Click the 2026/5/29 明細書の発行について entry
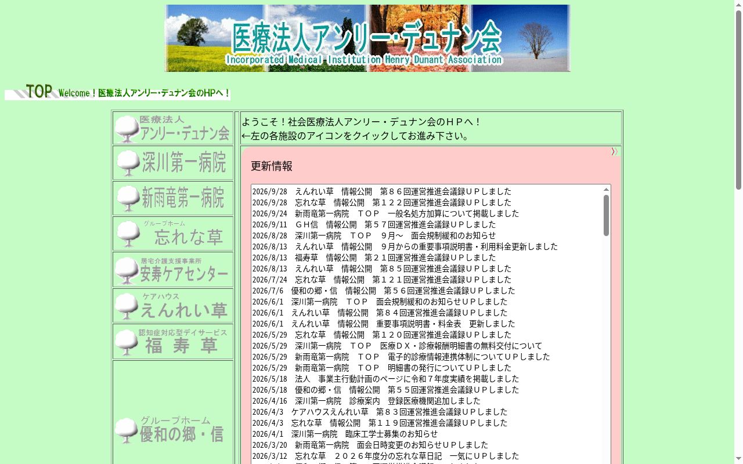 [x=382, y=368]
